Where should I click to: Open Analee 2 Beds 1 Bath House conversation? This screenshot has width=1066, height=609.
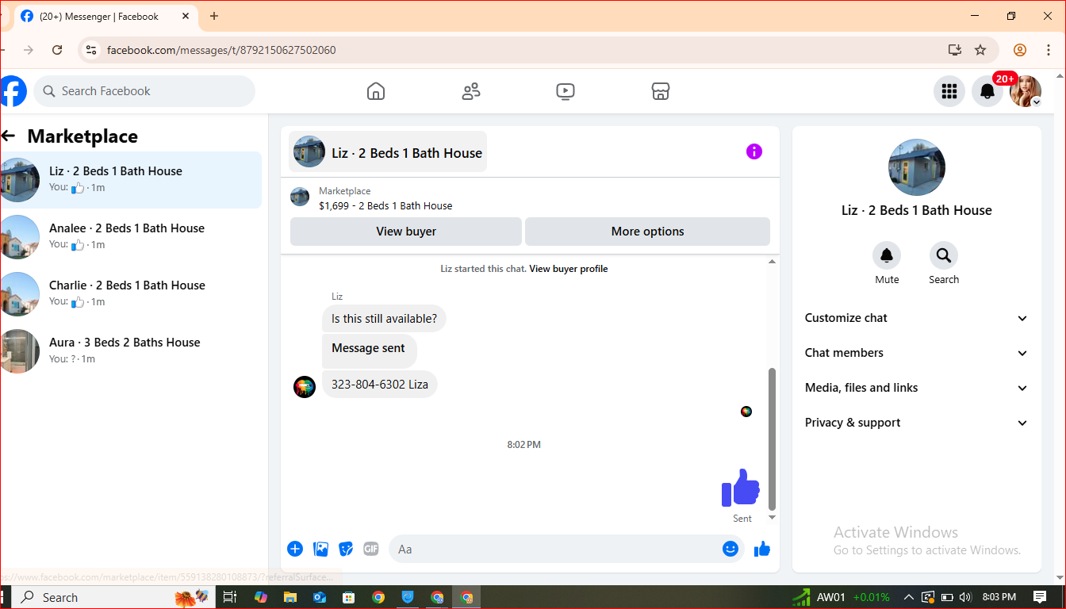[x=131, y=237]
